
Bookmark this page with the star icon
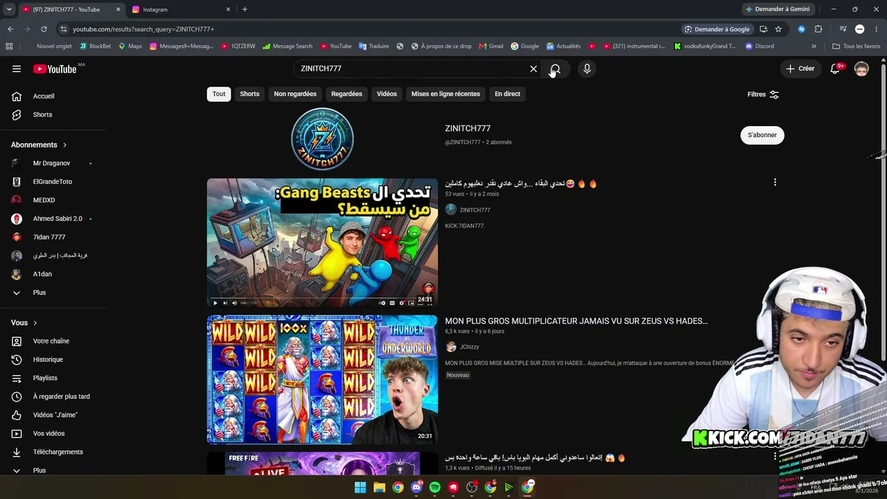pyautogui.click(x=778, y=29)
